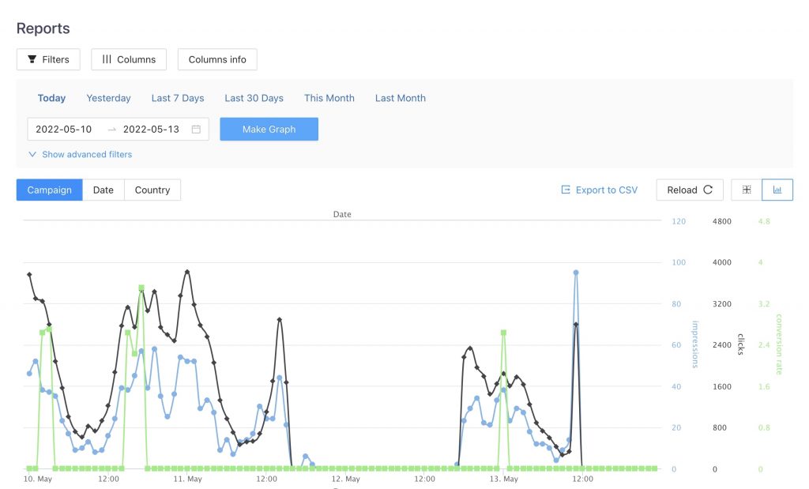Choose the Yesterday date preset
This screenshot has height=489, width=809.
tap(108, 98)
